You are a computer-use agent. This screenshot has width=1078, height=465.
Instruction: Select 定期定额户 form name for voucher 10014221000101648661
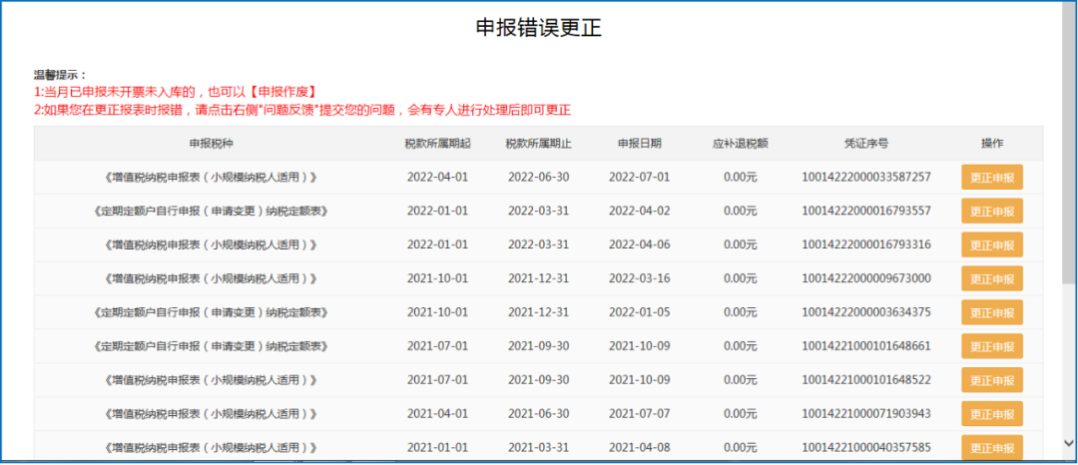pos(212,346)
